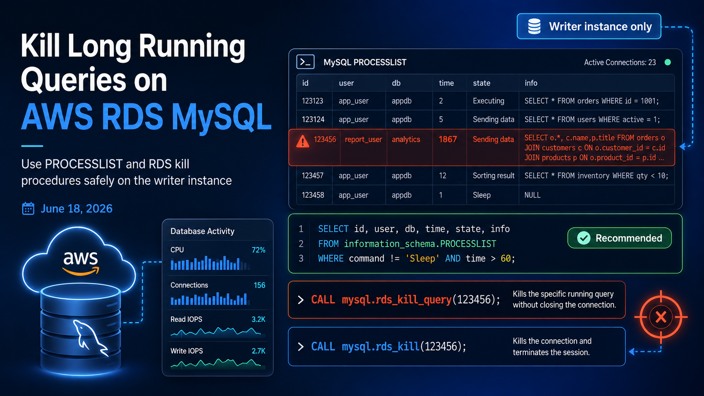Click the Sleep state cell

482,195
